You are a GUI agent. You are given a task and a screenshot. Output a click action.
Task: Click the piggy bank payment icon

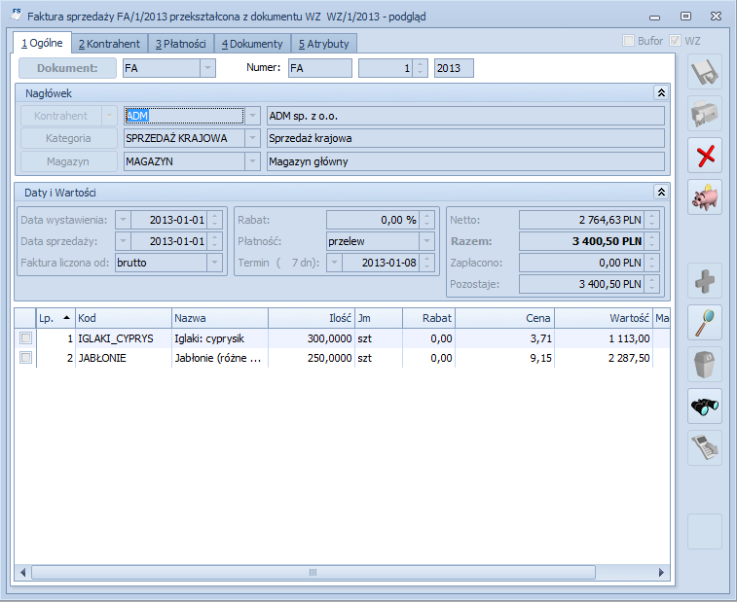pyautogui.click(x=705, y=197)
